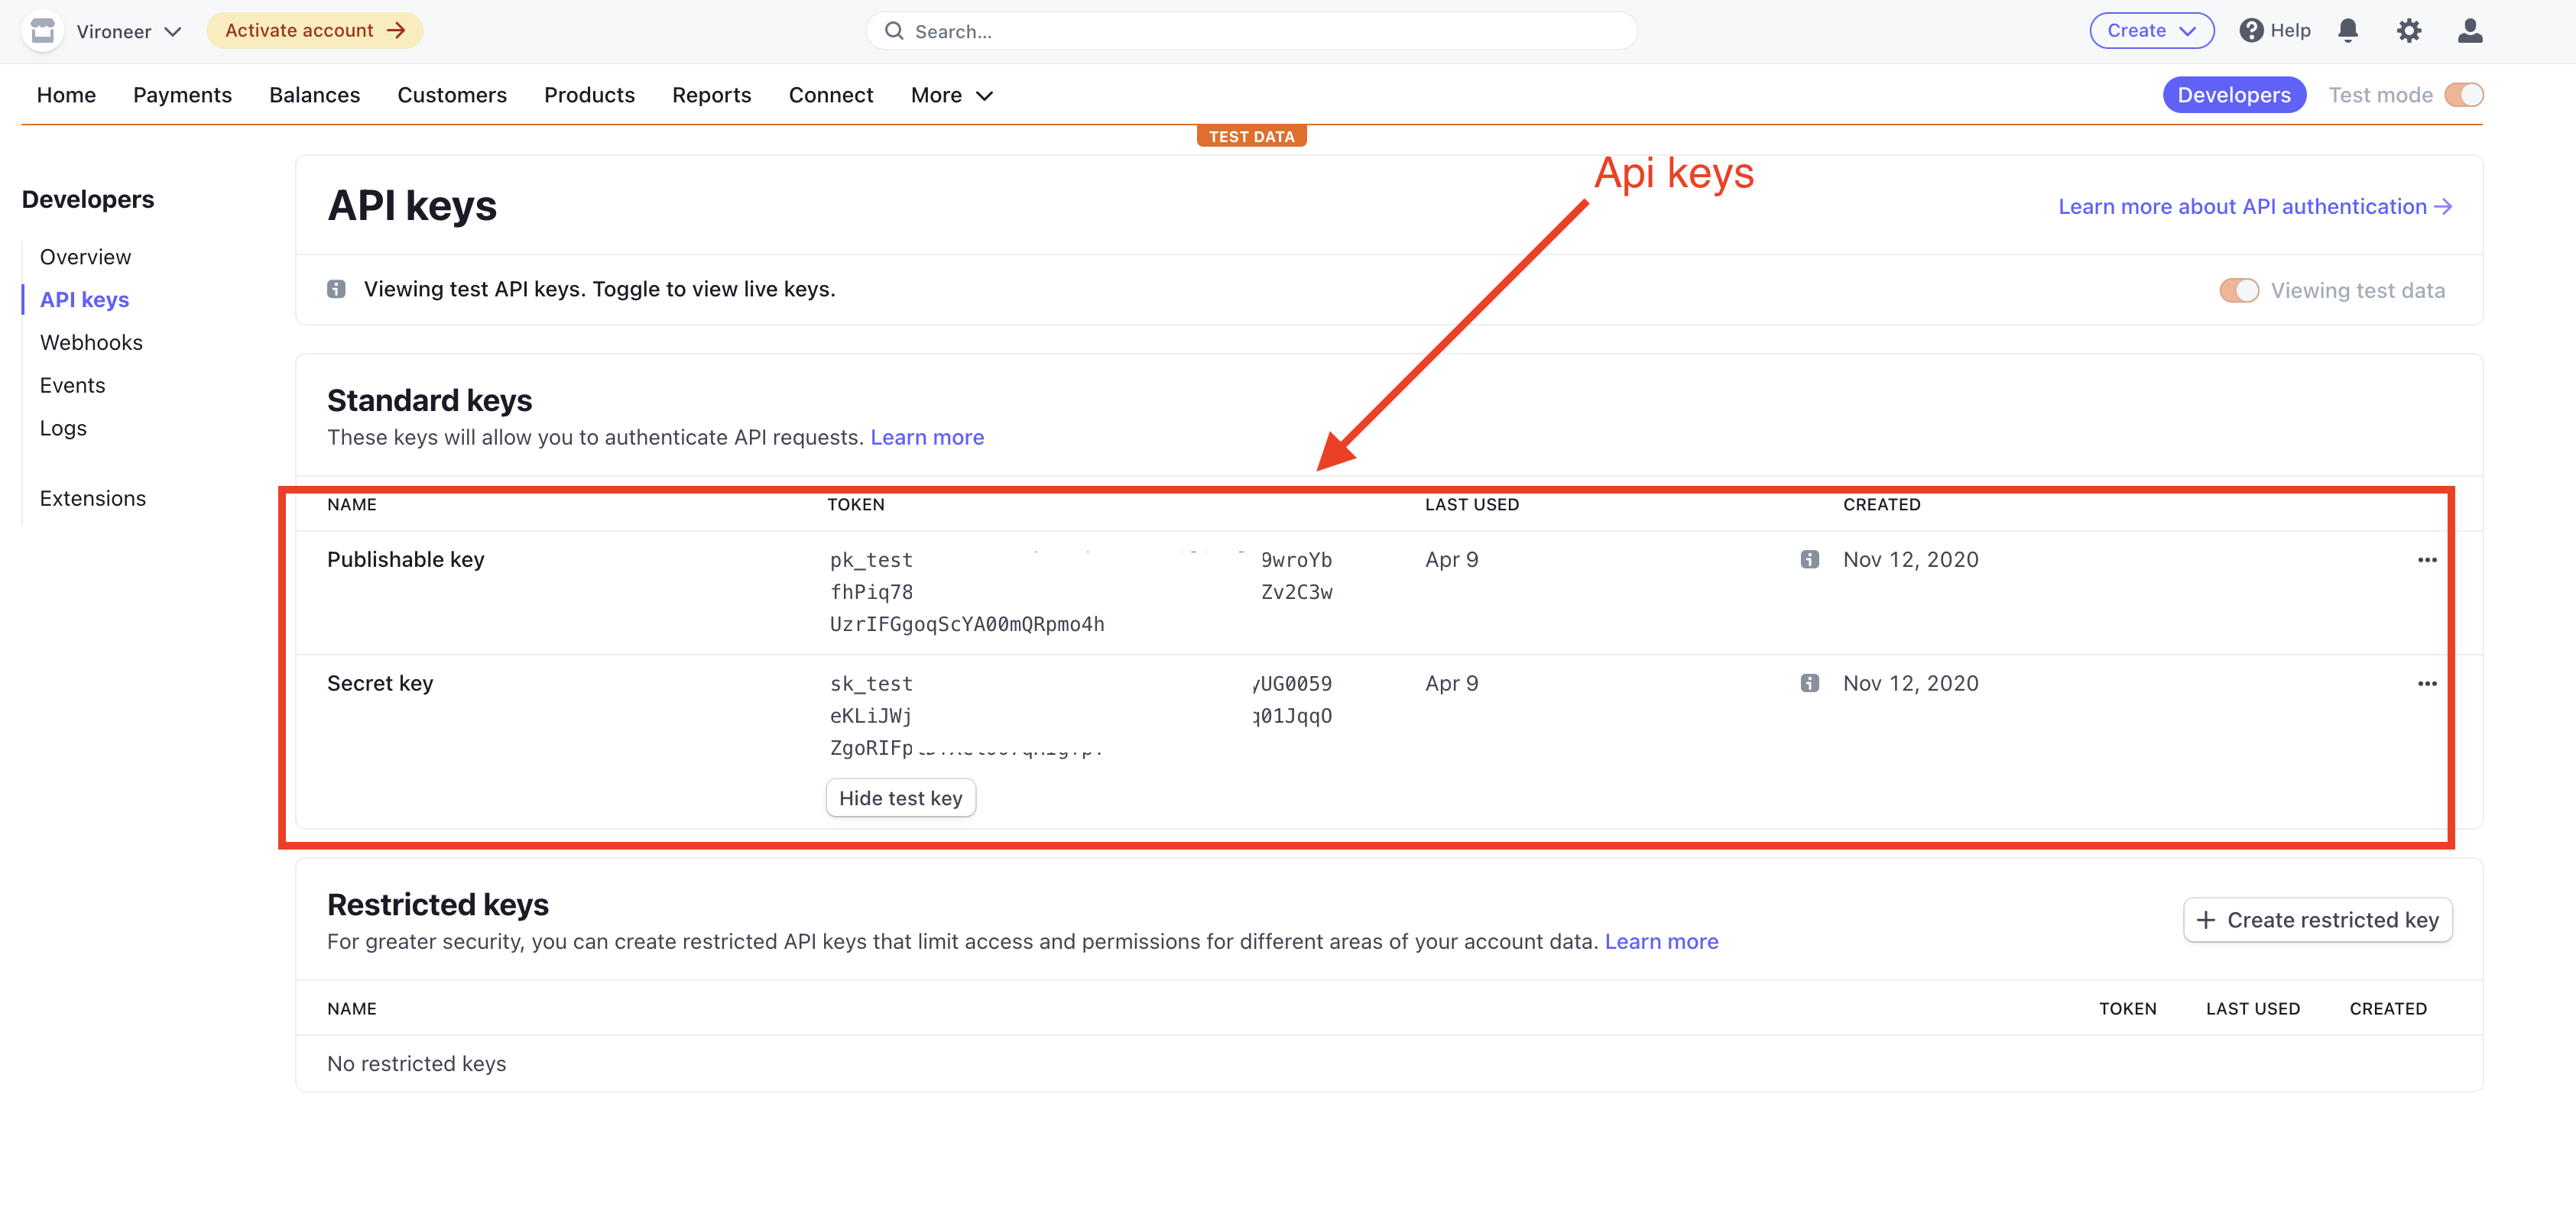Click the Activate account button

pyautogui.click(x=314, y=31)
